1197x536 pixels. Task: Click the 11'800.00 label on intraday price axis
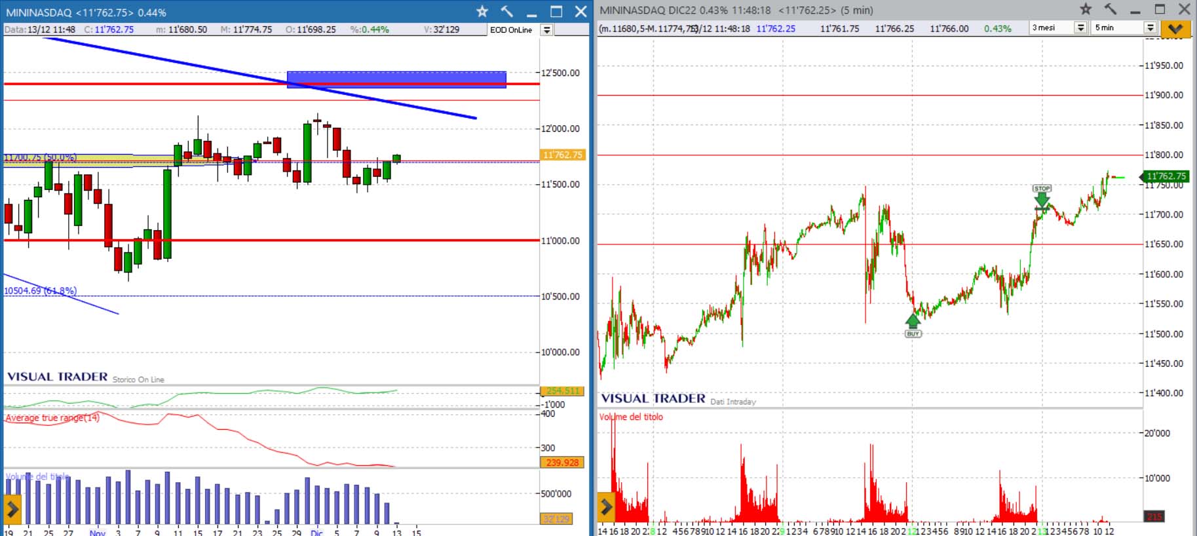click(x=1164, y=155)
